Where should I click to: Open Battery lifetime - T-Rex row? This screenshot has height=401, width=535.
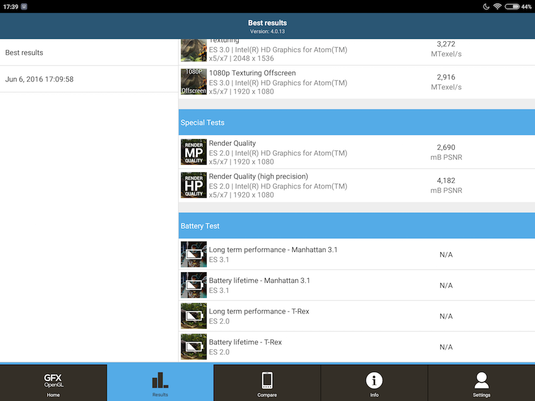tap(356, 346)
